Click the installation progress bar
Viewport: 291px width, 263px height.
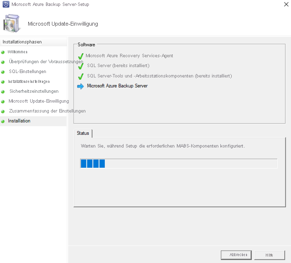pos(179,163)
